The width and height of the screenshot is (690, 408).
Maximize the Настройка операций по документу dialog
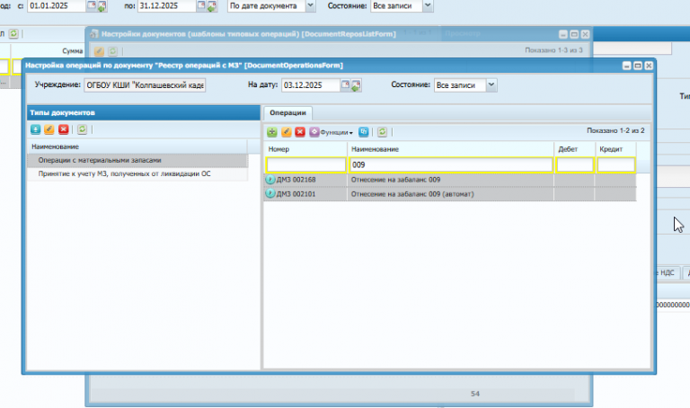[638, 66]
